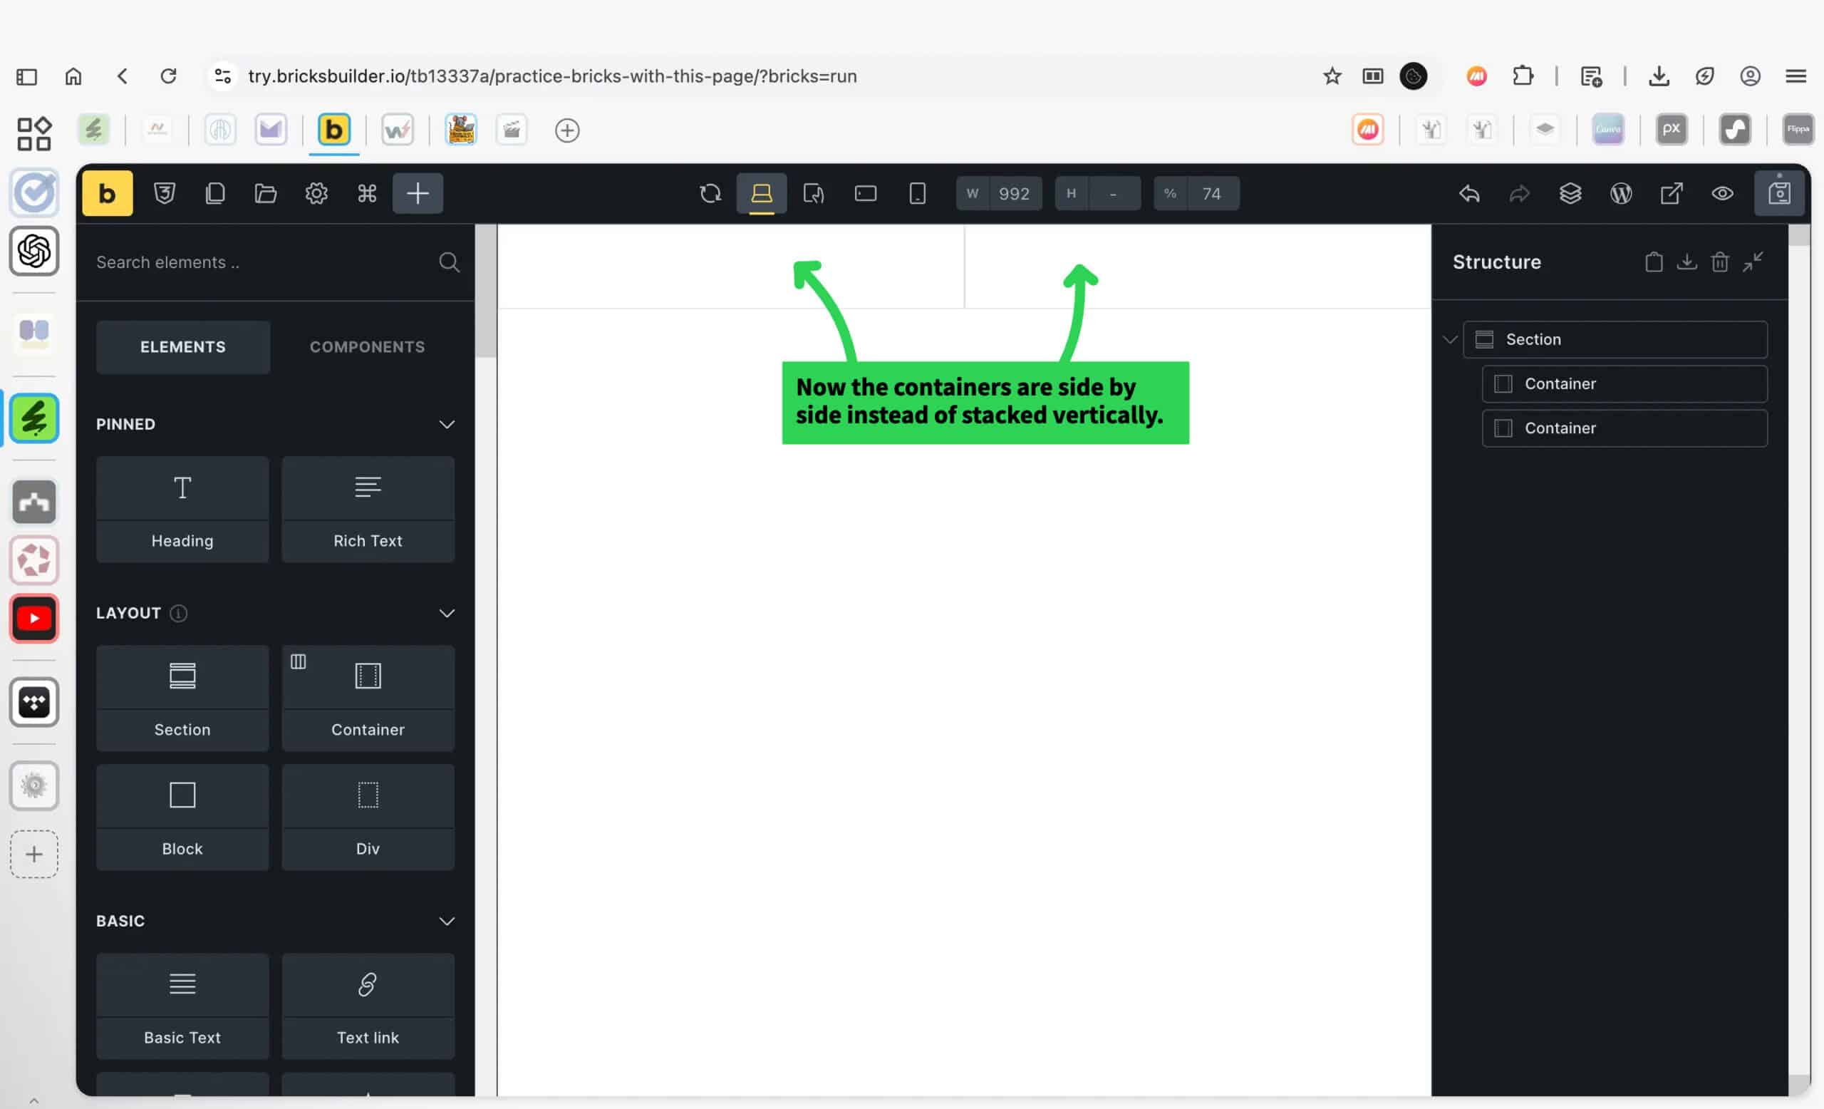Click the Search elements input field
The height and width of the screenshot is (1109, 1824).
[x=259, y=262]
